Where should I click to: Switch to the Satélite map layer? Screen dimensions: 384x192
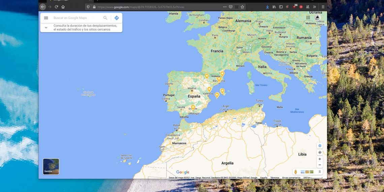(x=51, y=166)
